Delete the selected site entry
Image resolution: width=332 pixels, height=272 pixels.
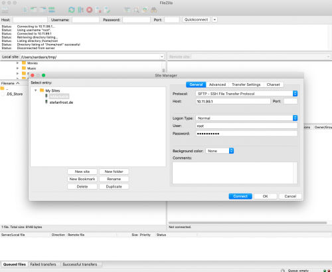tap(82, 187)
